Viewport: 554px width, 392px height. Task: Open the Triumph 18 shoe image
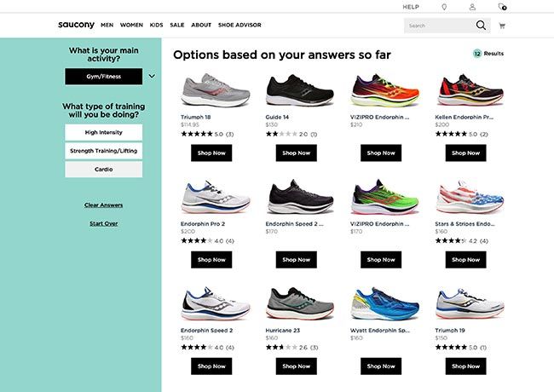pos(215,90)
